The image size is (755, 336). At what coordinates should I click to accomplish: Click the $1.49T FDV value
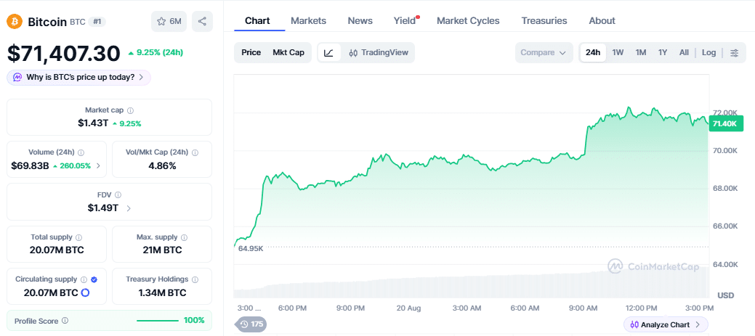(103, 208)
